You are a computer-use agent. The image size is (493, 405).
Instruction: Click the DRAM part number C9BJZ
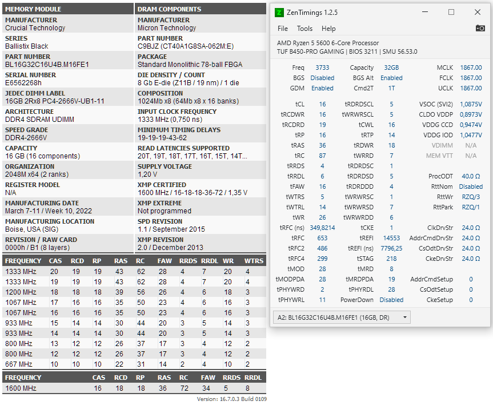point(186,46)
